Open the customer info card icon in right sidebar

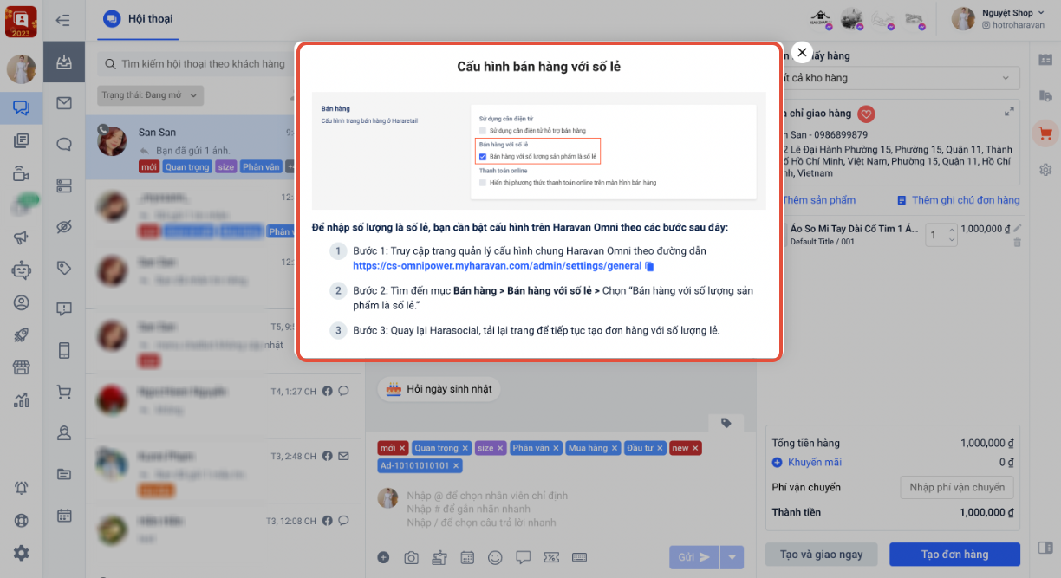pos(1045,60)
